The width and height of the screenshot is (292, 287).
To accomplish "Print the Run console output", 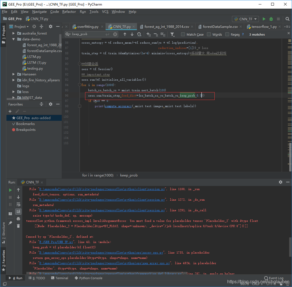I will point(18,219).
